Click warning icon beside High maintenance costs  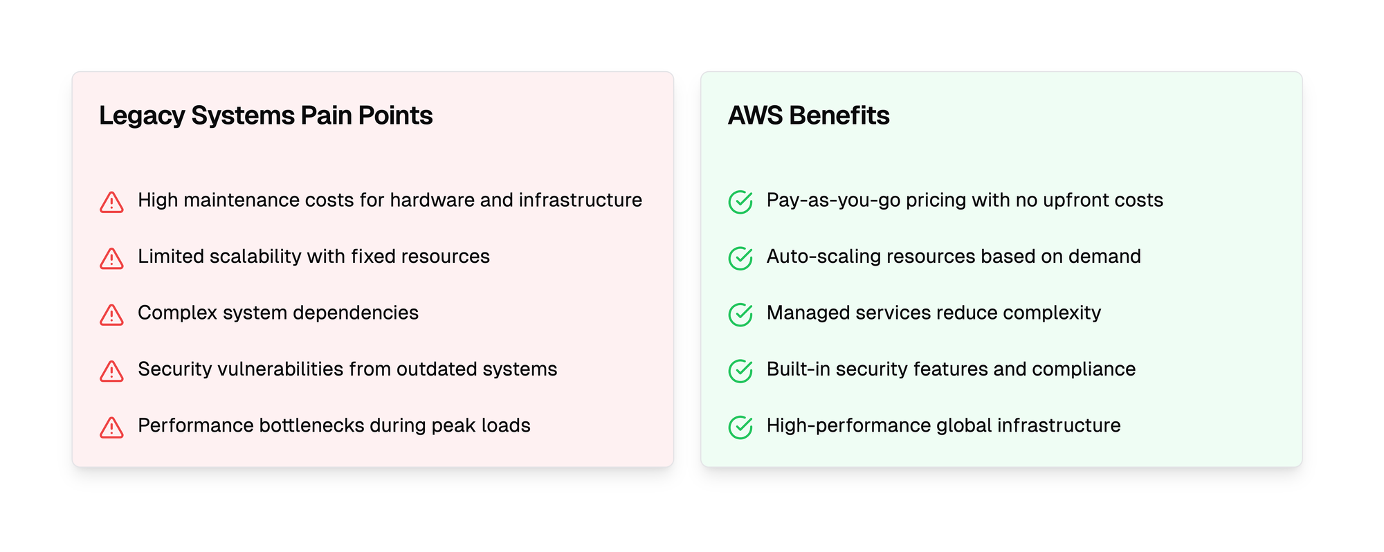point(111,203)
